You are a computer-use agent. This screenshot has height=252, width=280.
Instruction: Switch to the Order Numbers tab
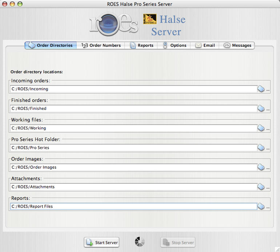coord(101,45)
